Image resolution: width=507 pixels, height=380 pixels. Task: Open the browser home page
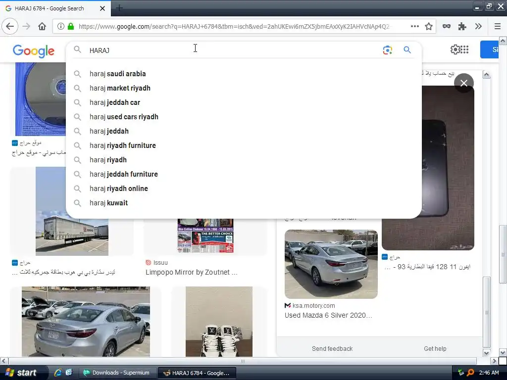[x=42, y=26]
